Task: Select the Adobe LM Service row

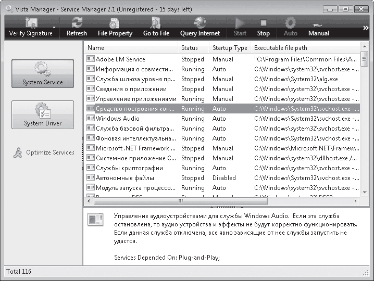Action: [222, 59]
